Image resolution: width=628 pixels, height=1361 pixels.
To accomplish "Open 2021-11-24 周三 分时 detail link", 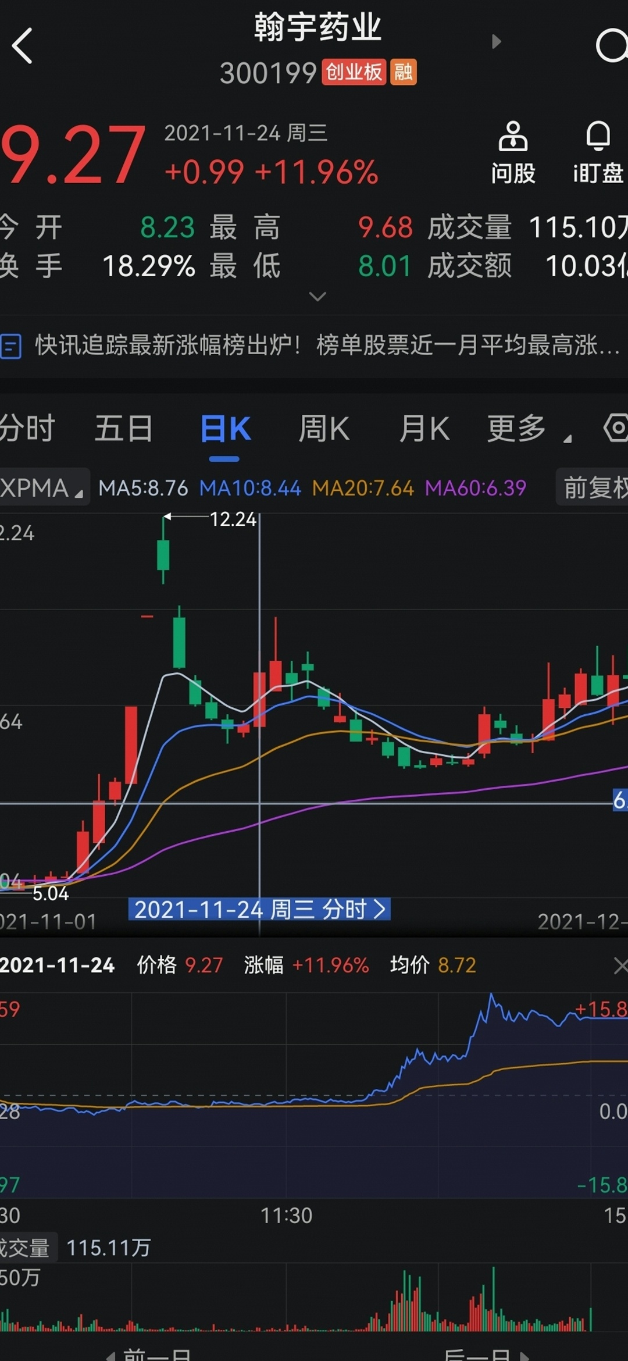I will click(x=259, y=909).
